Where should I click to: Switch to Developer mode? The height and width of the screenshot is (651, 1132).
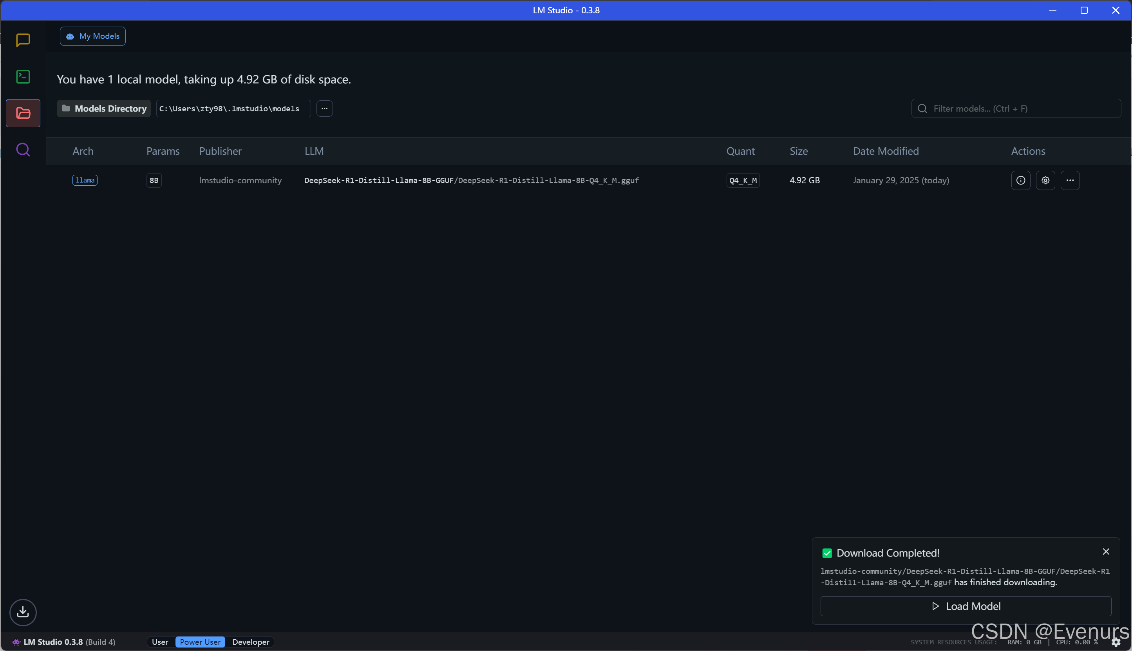coord(251,642)
